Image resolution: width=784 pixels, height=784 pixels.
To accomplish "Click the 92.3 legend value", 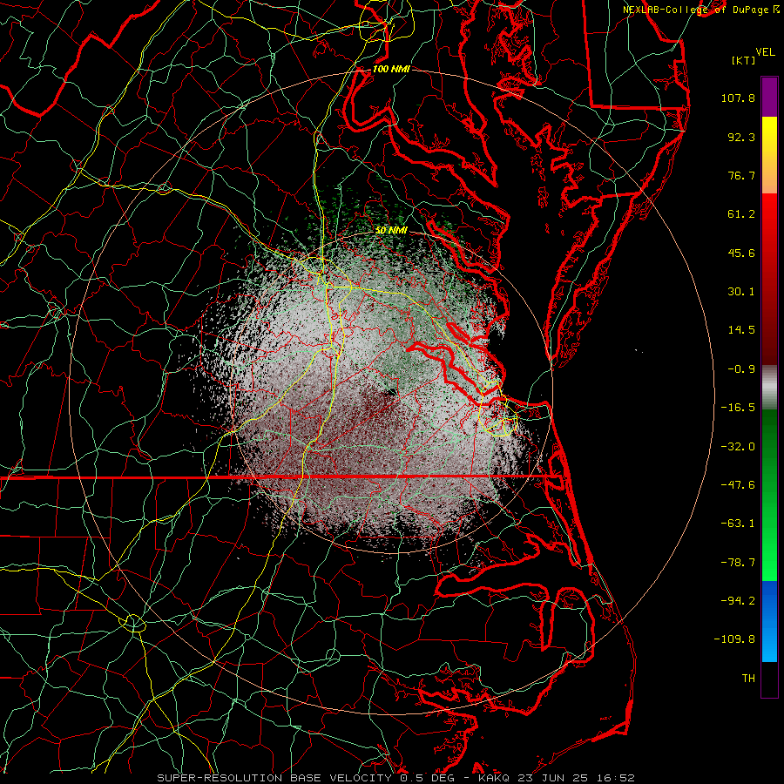I will tap(741, 137).
